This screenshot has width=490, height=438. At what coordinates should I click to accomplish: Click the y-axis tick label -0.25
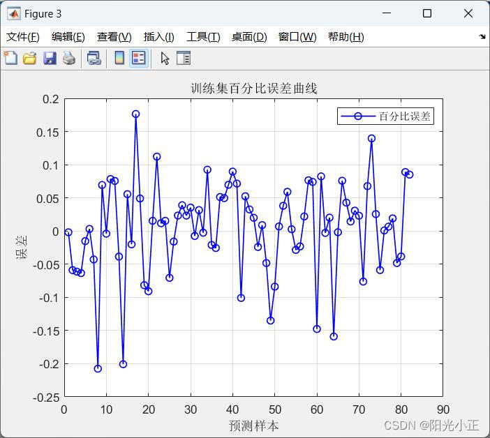pyautogui.click(x=45, y=398)
